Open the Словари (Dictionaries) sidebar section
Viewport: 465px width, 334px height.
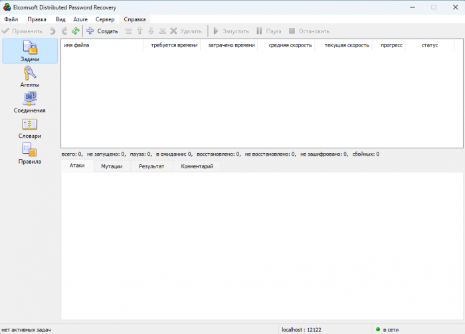click(x=30, y=128)
